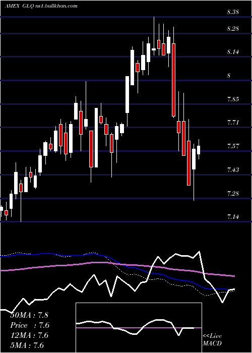This screenshot has height=353, width=252.
Task: Select the 8 price axis label
Action: click(229, 76)
